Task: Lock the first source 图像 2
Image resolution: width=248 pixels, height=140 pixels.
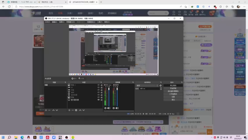Action: click(102, 85)
